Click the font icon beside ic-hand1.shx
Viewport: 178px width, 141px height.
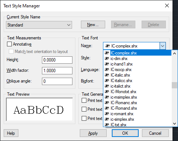pos(107,64)
